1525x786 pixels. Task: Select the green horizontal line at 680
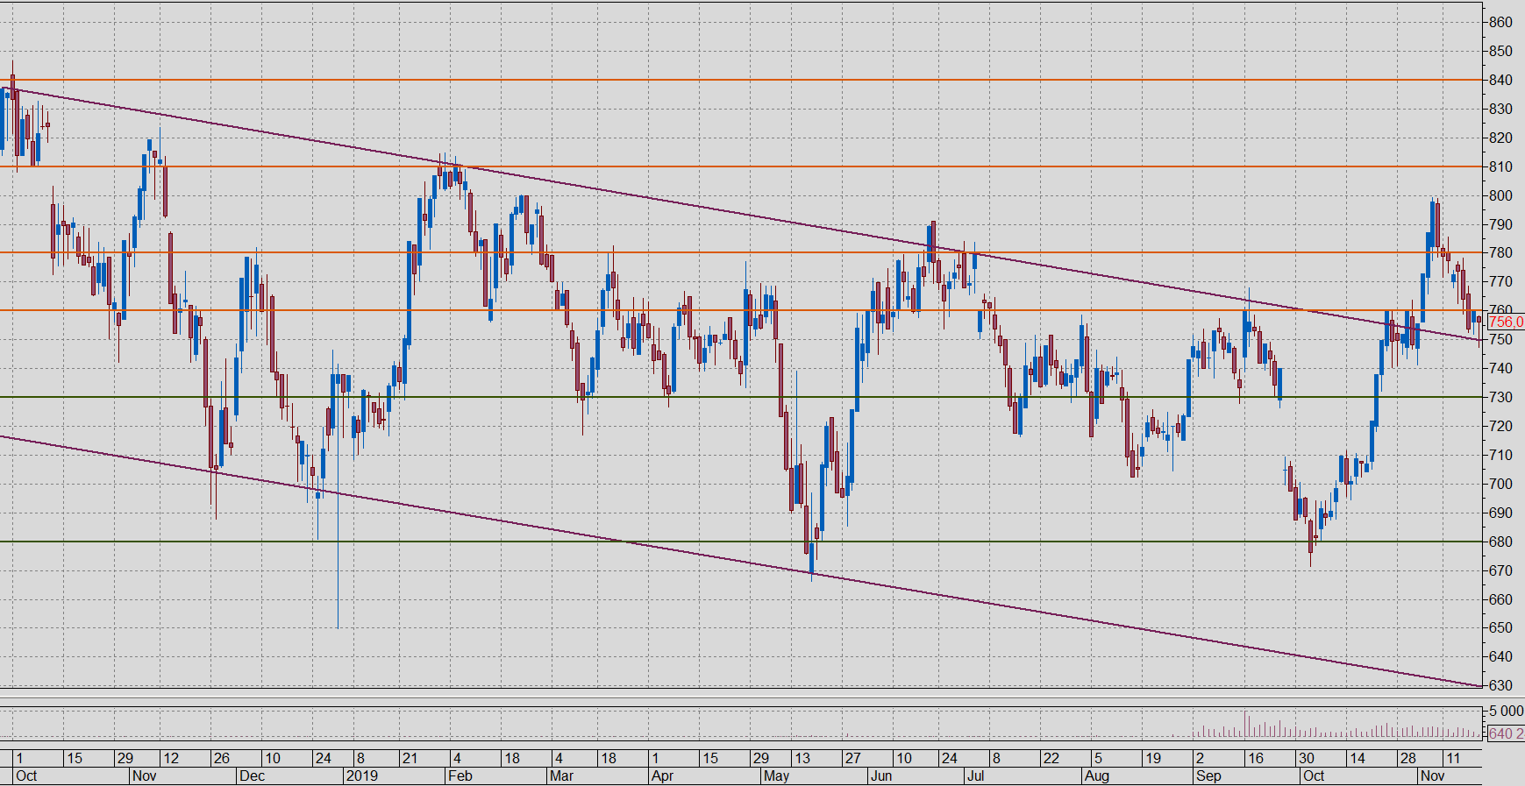741,542
